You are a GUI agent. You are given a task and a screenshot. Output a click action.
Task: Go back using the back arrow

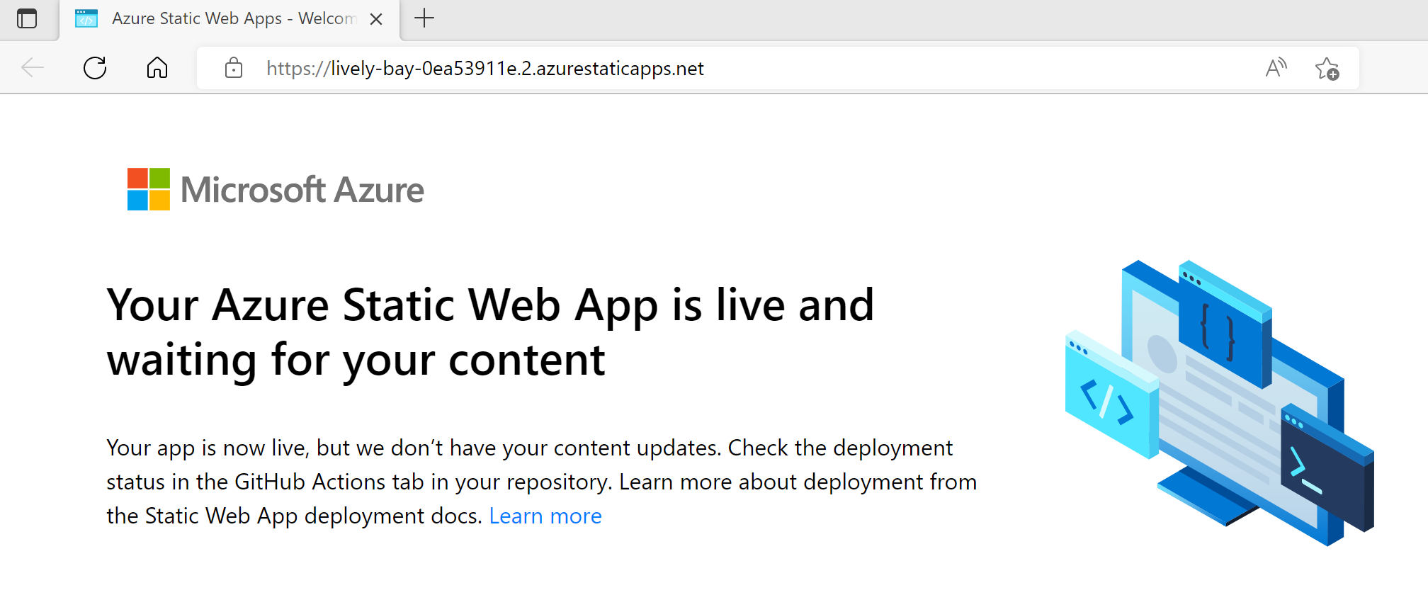33,68
